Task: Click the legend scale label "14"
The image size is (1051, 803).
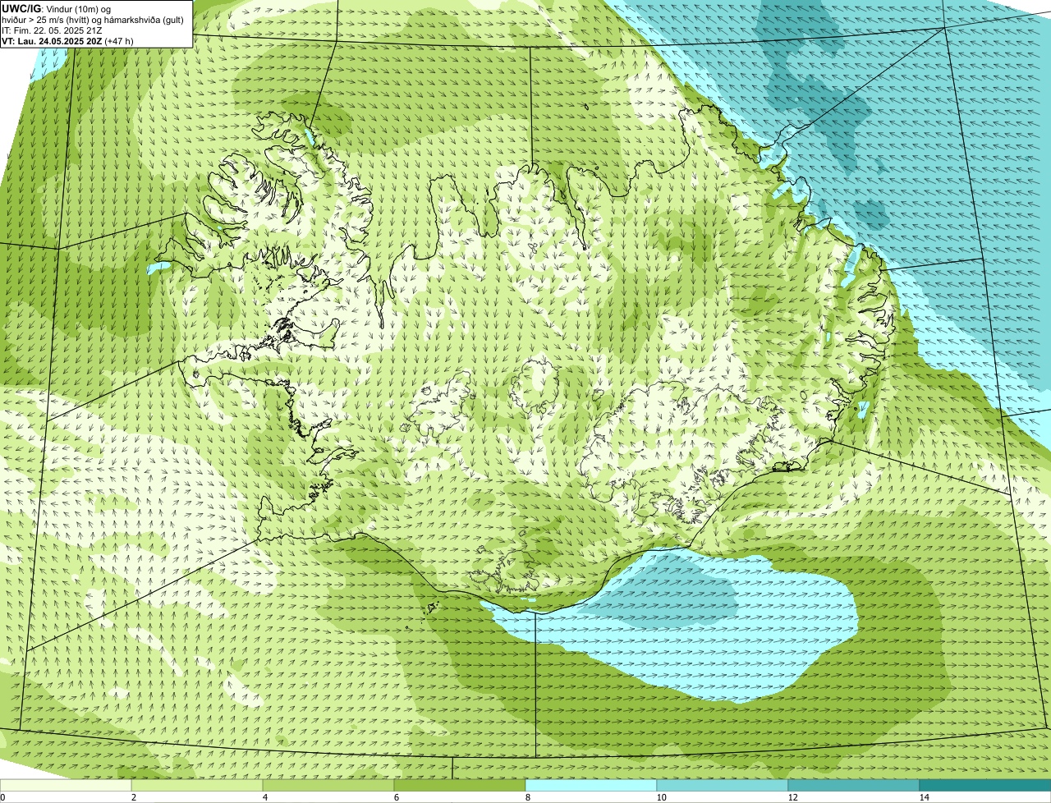Action: (x=924, y=797)
